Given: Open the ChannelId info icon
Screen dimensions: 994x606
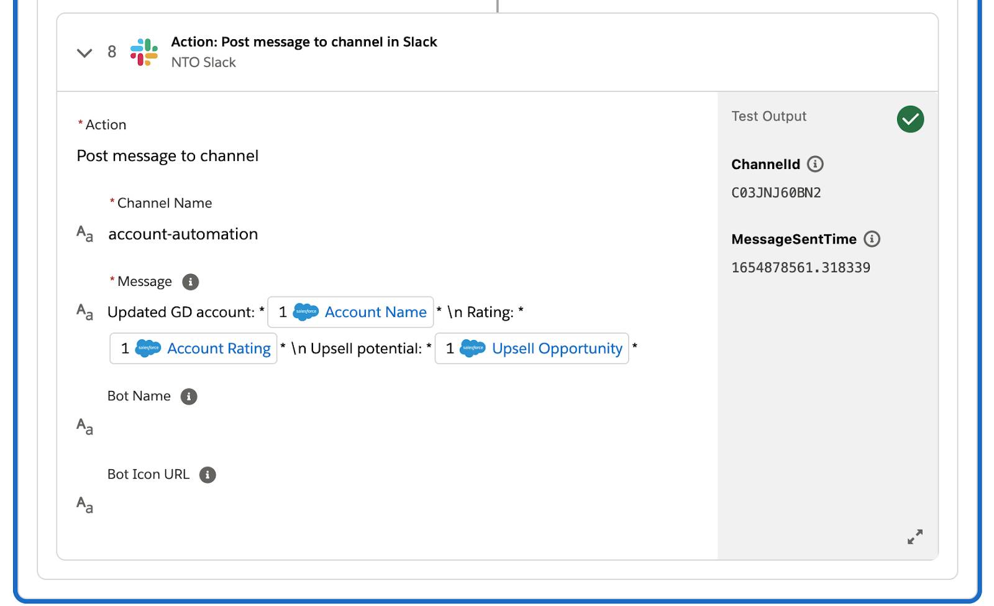Looking at the screenshot, I should pos(815,164).
